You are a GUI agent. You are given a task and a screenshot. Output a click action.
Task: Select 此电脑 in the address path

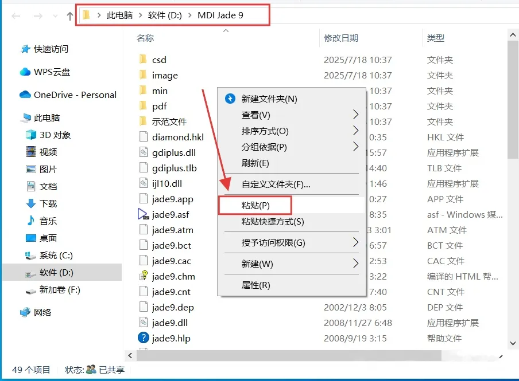tap(119, 15)
